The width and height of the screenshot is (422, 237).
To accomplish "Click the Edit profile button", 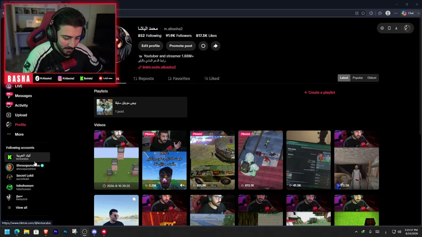I will pyautogui.click(x=150, y=46).
